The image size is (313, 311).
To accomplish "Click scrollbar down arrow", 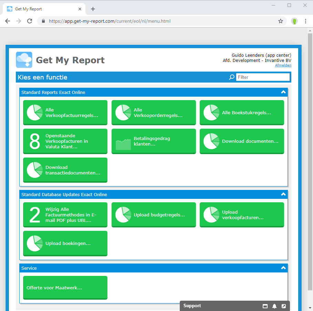I will pyautogui.click(x=310, y=308).
